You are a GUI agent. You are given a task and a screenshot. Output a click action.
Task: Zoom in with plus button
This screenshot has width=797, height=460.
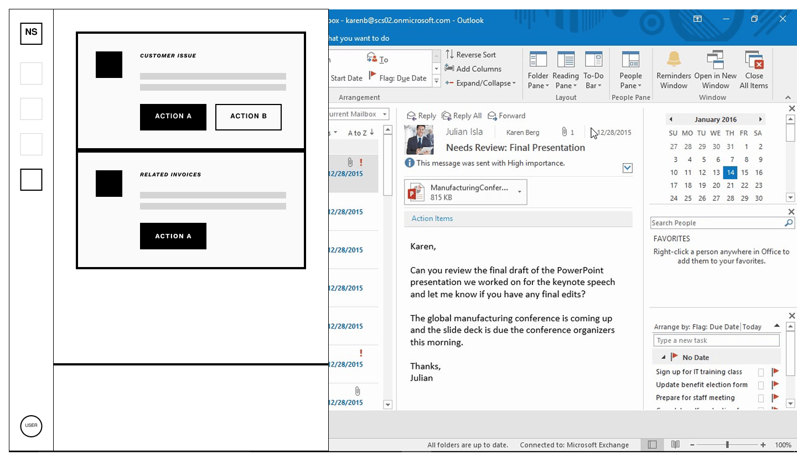763,445
